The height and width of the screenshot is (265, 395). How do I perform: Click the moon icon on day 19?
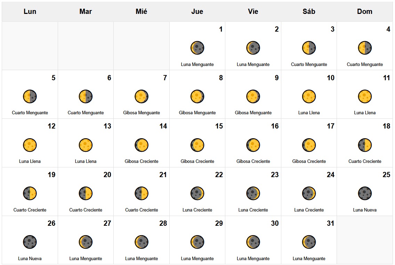30,193
